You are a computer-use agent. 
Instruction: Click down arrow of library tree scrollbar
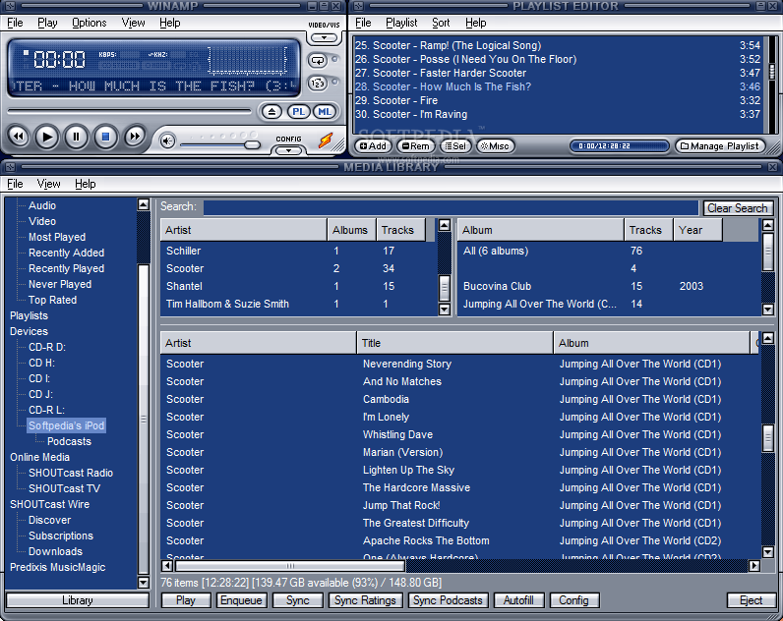tap(144, 582)
